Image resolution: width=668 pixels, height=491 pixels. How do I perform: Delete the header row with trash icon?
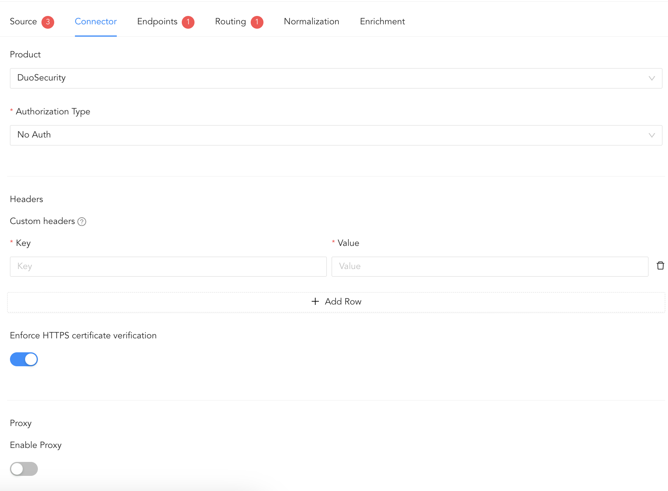coord(660,266)
